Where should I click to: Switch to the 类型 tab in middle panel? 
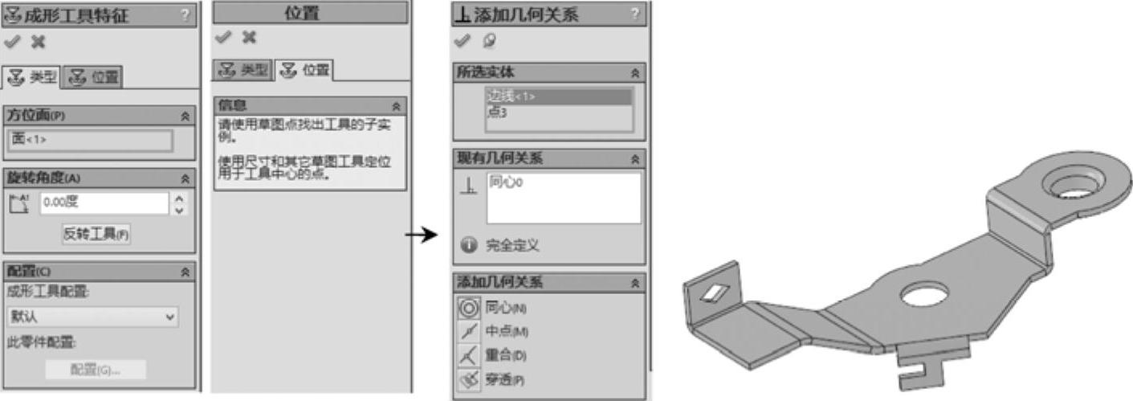click(x=243, y=70)
